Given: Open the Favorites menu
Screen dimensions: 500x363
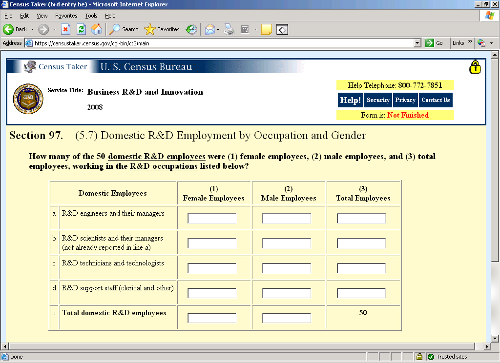Looking at the screenshot, I should 66,16.
